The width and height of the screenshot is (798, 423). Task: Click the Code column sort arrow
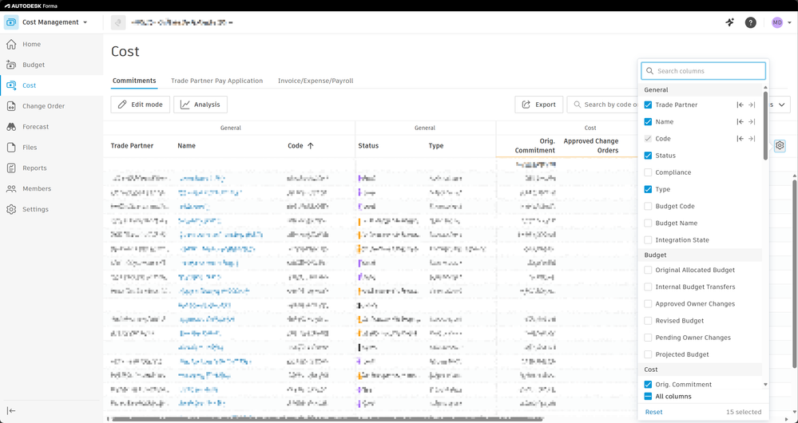click(311, 145)
